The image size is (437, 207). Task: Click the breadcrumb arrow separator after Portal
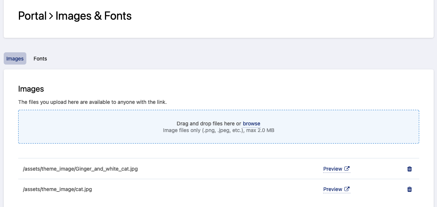[51, 16]
